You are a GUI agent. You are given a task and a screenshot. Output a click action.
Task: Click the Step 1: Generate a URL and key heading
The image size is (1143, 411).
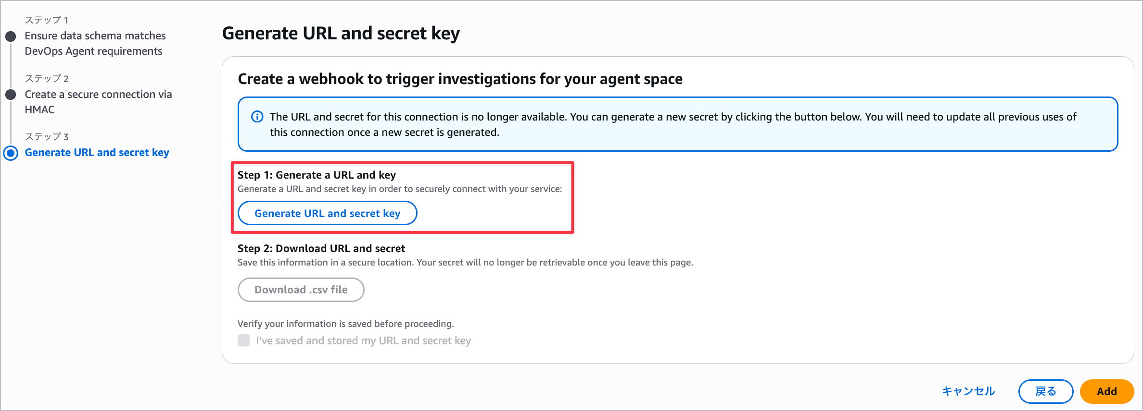tap(317, 175)
